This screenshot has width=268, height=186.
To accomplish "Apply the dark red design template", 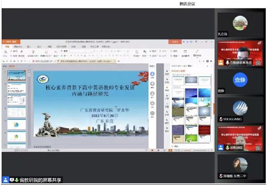I will 205,130.
